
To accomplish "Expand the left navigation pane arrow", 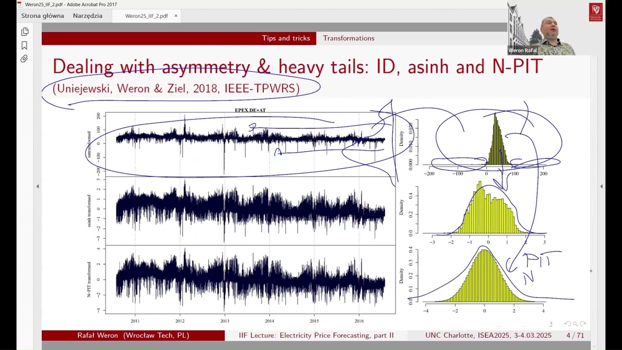I will [x=37, y=186].
